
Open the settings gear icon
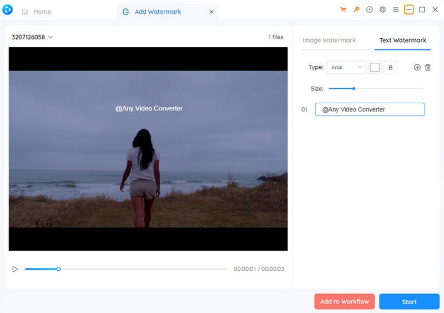pyautogui.click(x=382, y=10)
